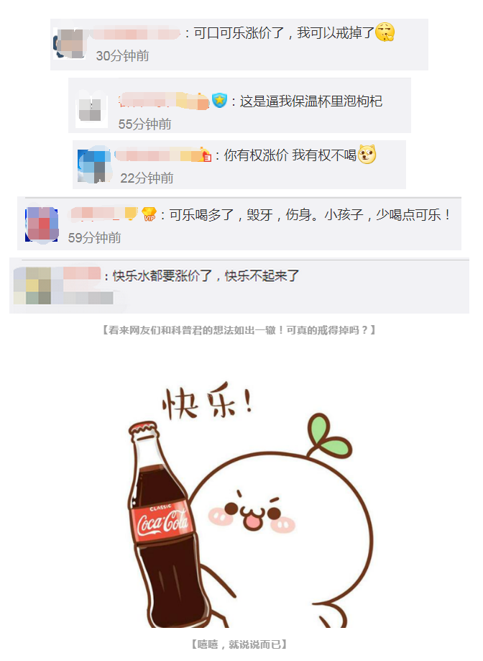The width and height of the screenshot is (483, 661).
Task: Click the green sprout on the cartoon character
Action: point(330,437)
